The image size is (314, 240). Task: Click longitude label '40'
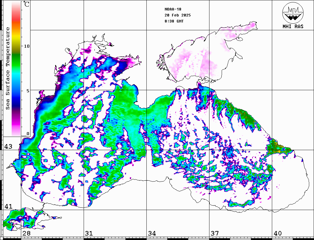pyautogui.click(x=278, y=233)
